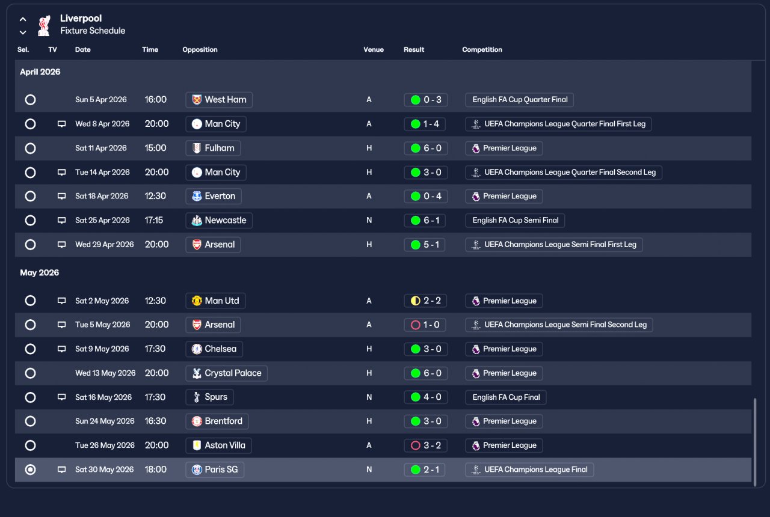
Task: Click the TV icon on the Newcastle row
Action: [x=61, y=220]
